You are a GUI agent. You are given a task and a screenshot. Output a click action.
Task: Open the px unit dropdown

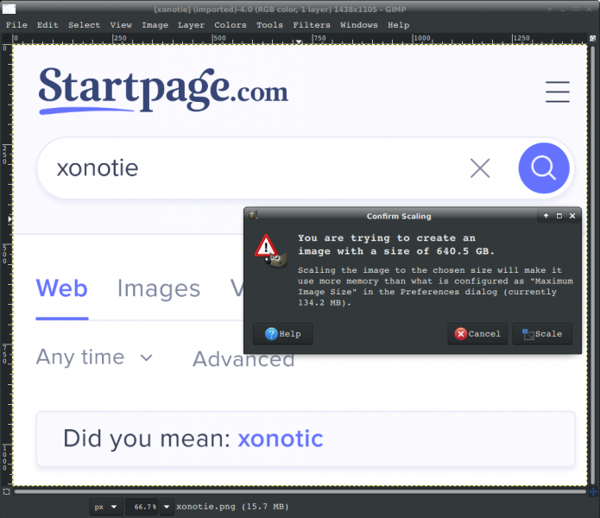point(106,507)
